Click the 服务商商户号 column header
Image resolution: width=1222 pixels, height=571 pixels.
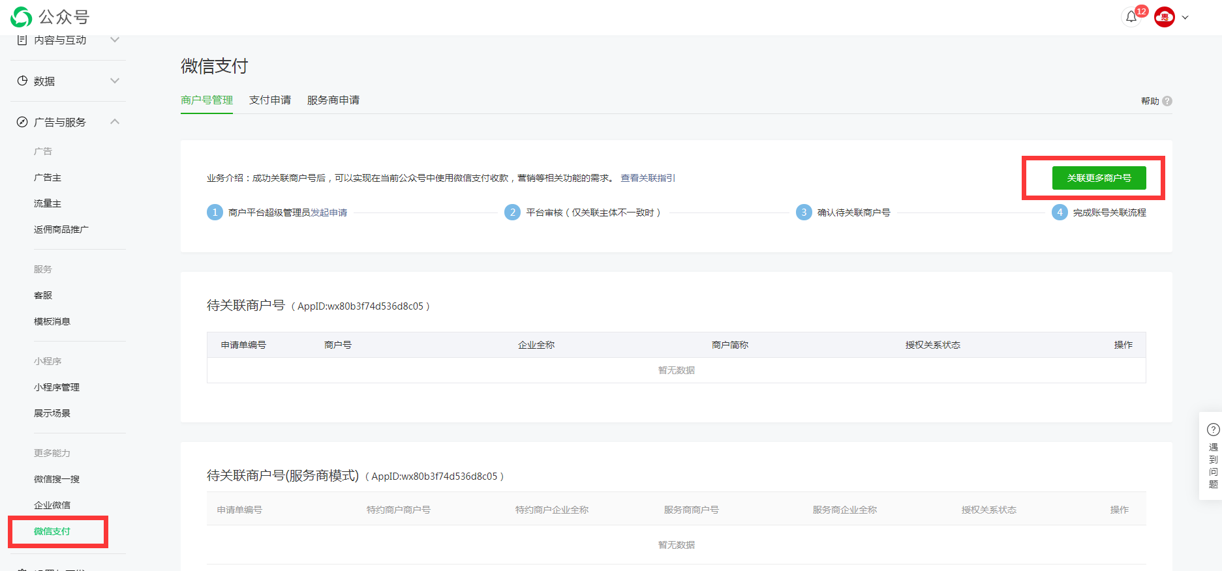tap(692, 510)
